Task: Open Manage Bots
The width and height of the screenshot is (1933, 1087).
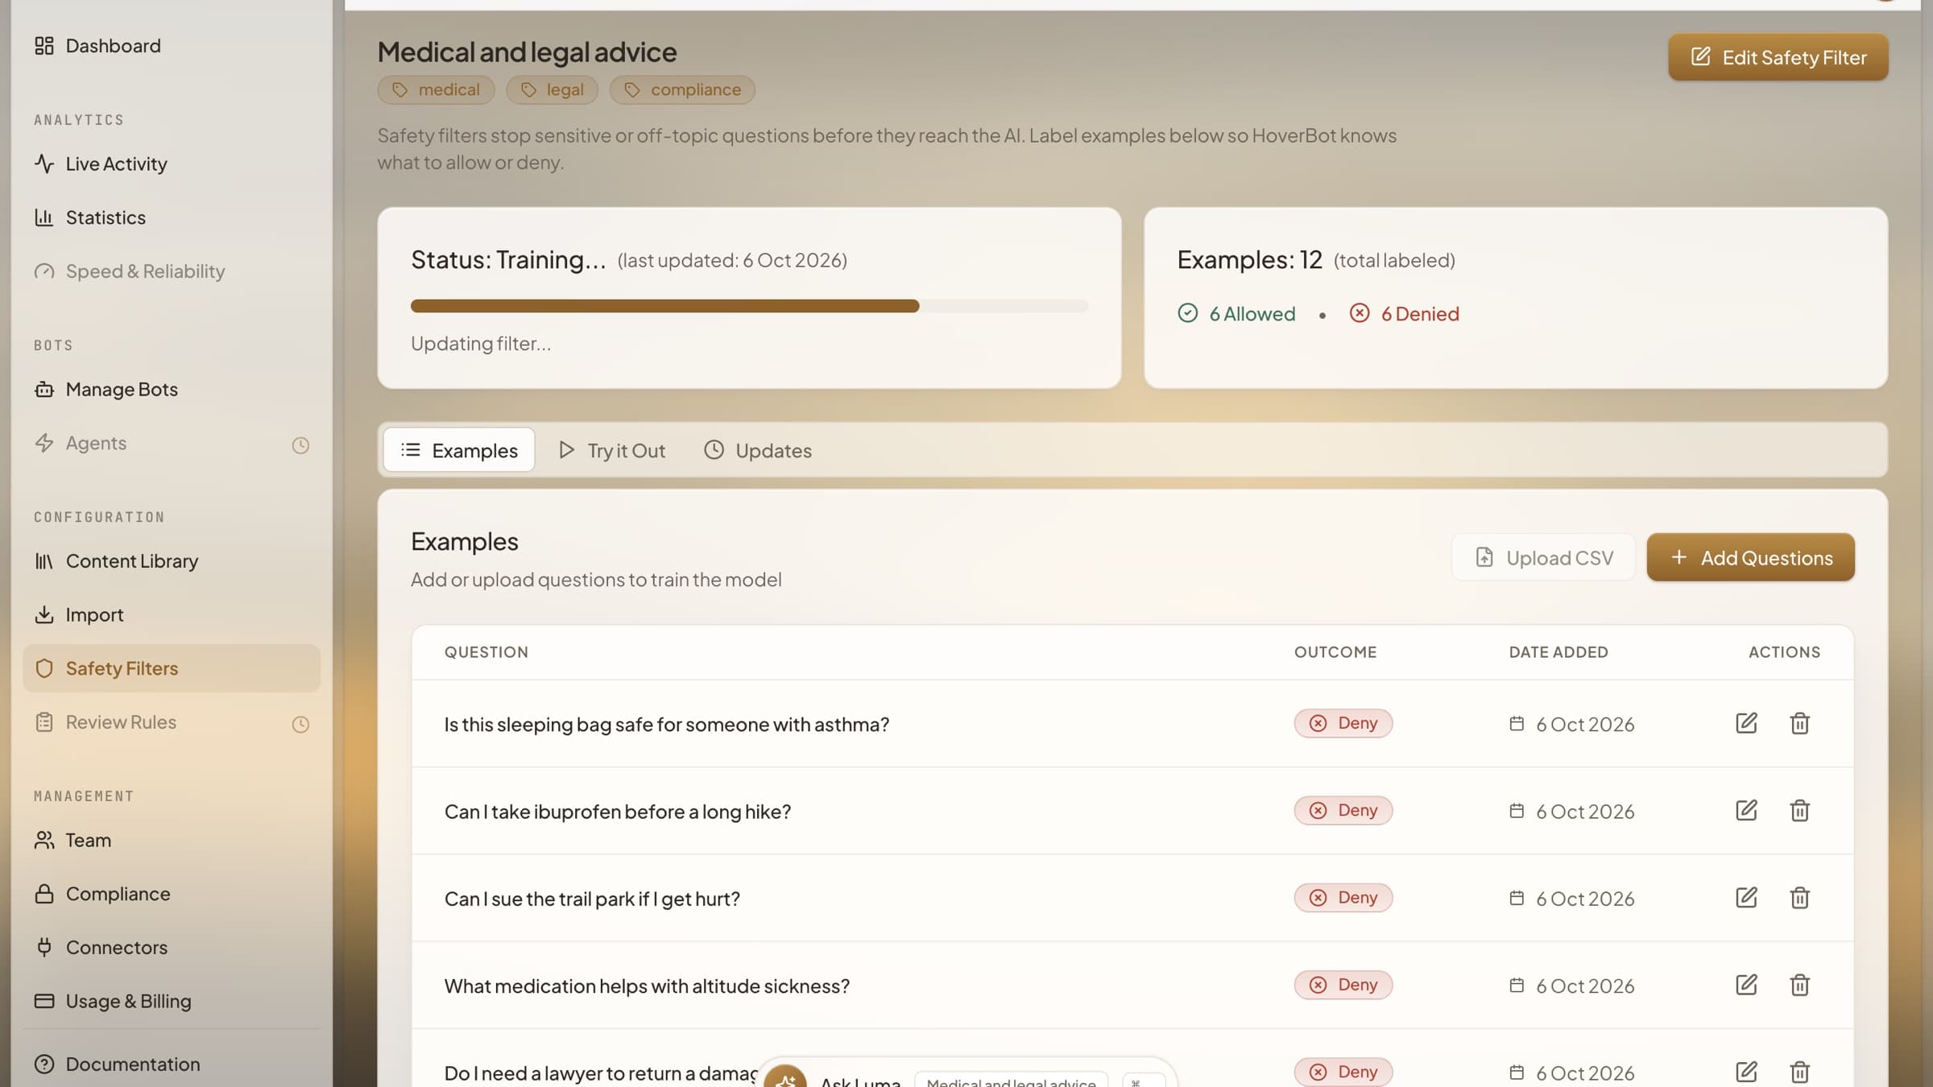Action: point(172,389)
